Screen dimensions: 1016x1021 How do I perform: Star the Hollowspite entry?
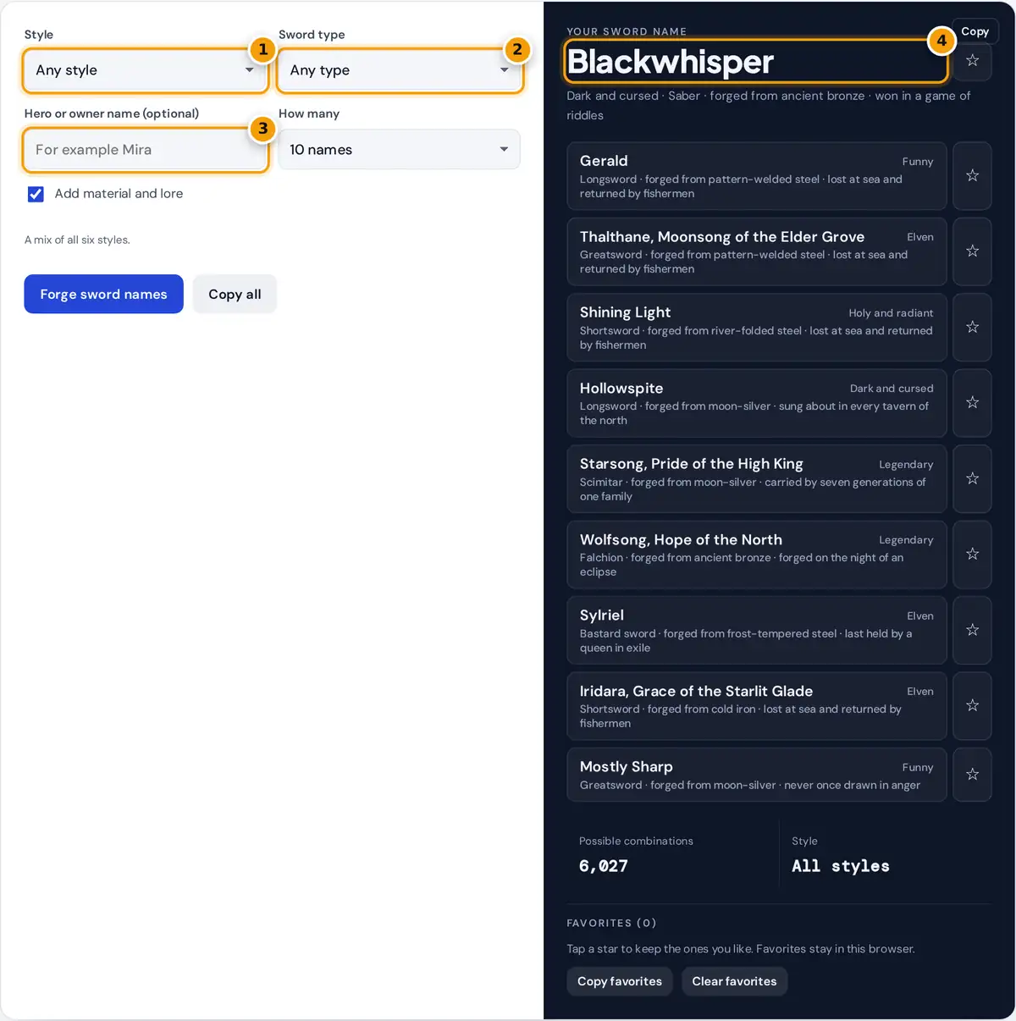tap(972, 403)
